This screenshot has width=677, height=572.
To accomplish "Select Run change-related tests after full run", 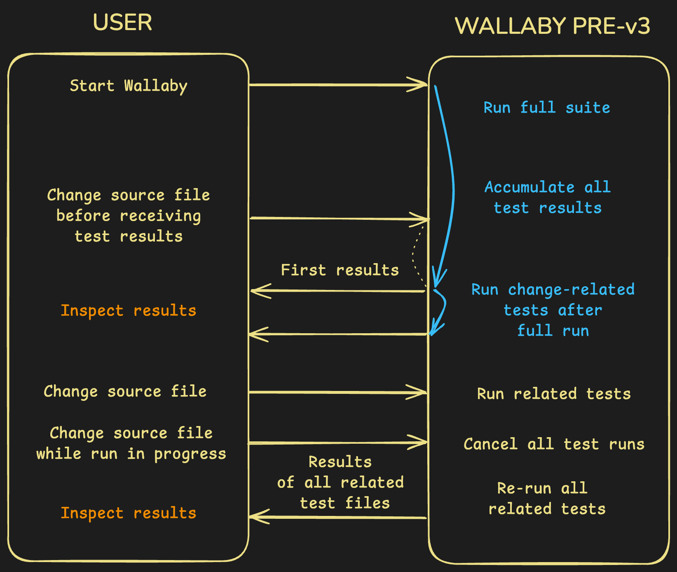I will (553, 310).
